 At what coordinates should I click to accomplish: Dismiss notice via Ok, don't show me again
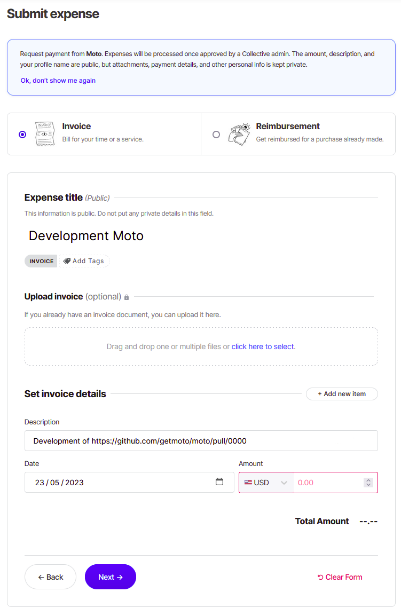pos(58,80)
